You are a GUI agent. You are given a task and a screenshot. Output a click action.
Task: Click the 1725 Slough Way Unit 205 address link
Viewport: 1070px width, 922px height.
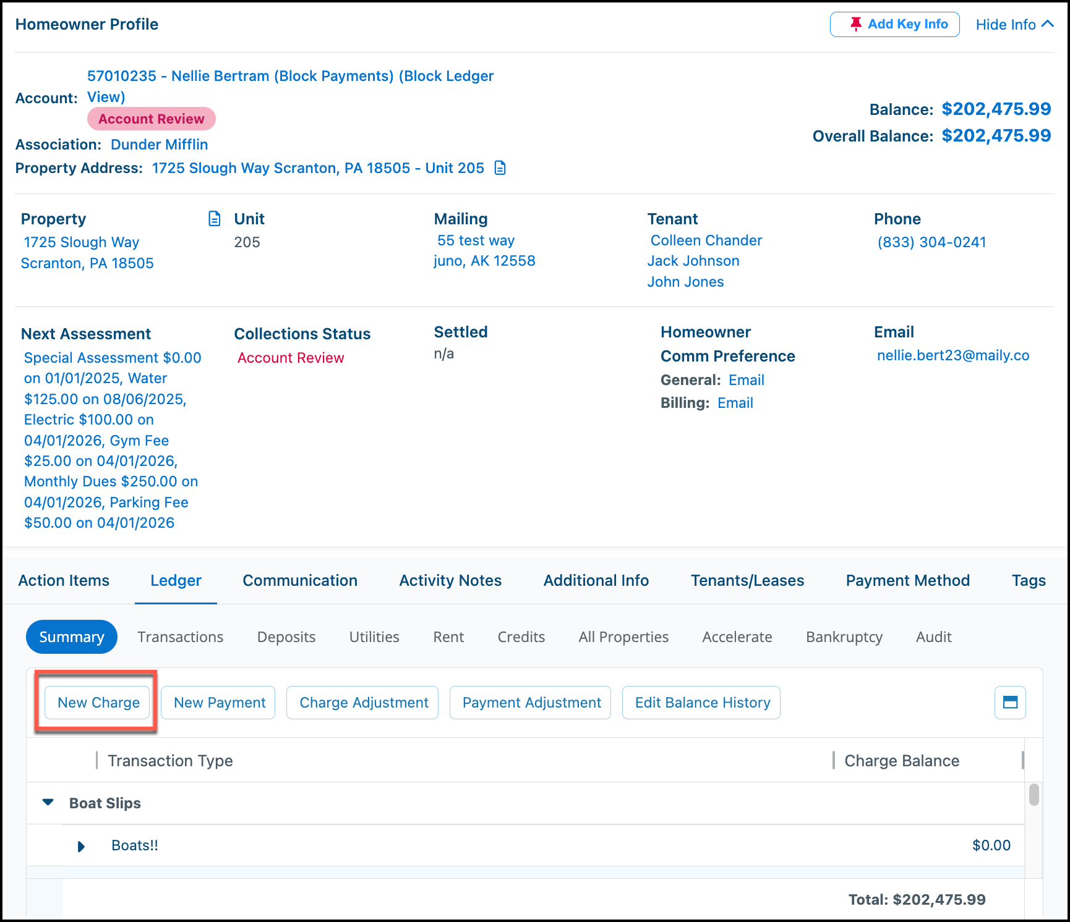pos(318,168)
